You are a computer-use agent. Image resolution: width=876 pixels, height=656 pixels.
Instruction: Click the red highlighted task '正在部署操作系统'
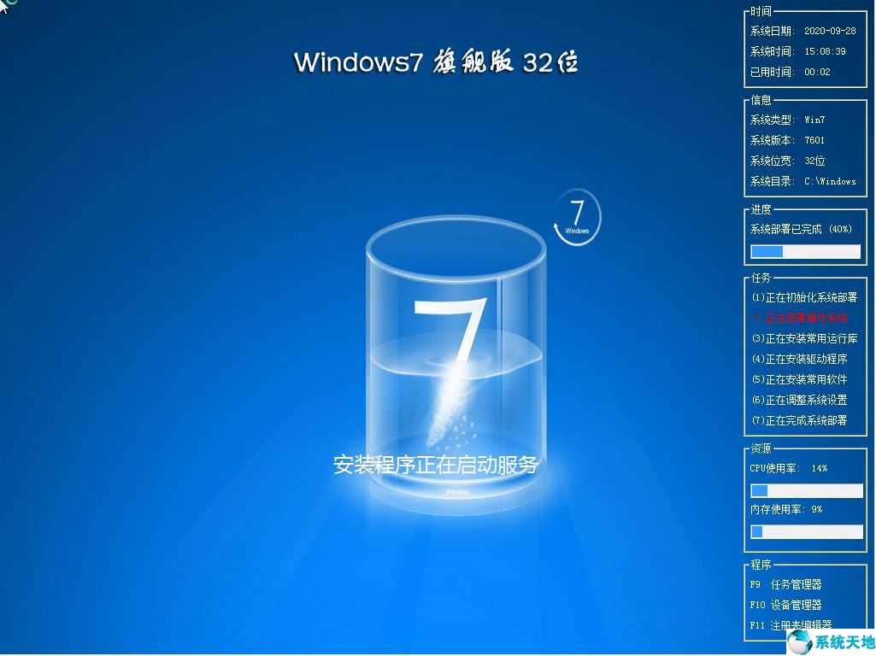[x=806, y=319]
